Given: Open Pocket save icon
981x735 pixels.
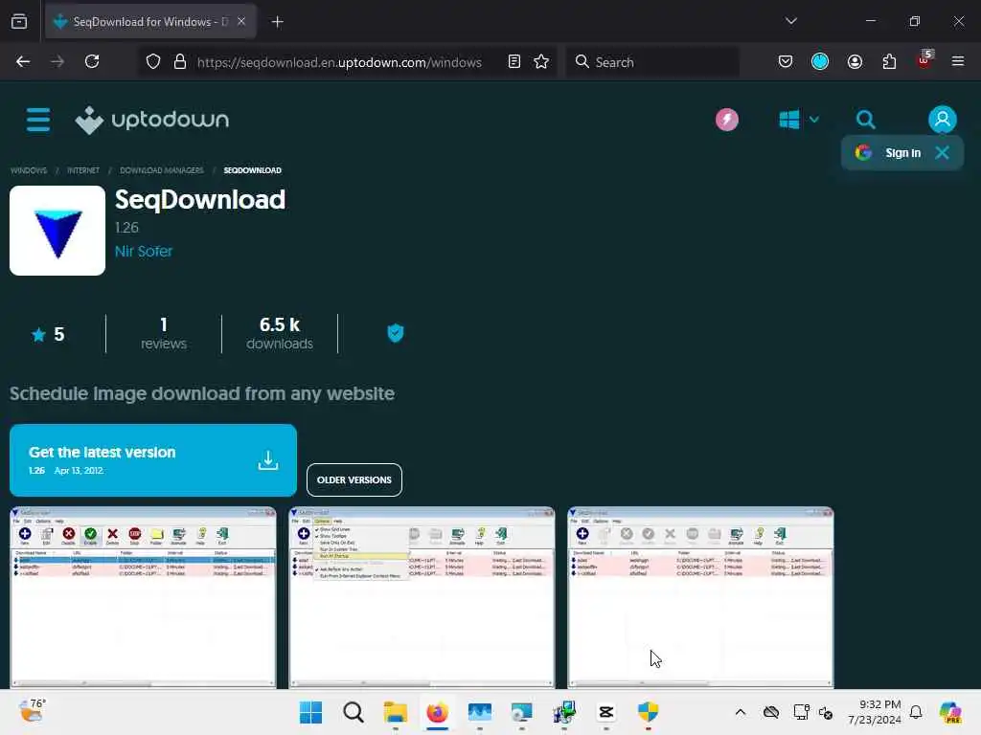Looking at the screenshot, I should coord(786,62).
